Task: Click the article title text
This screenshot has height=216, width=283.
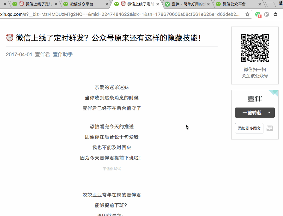Action: point(108,38)
